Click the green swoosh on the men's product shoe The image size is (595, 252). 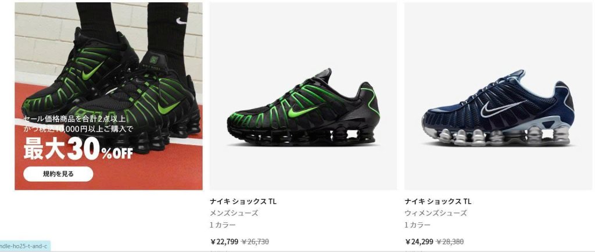[303, 111]
